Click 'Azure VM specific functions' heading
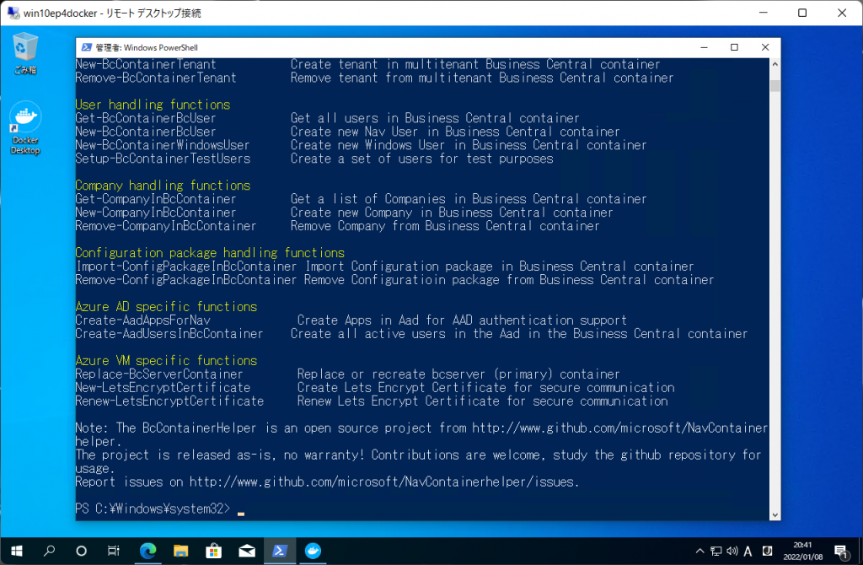 166,361
